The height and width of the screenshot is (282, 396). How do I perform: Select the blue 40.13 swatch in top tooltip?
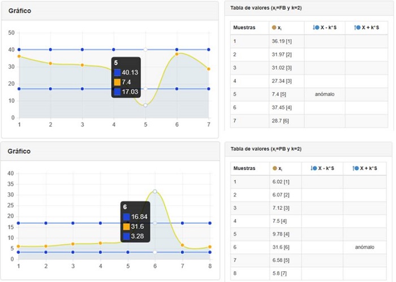pyautogui.click(x=117, y=72)
